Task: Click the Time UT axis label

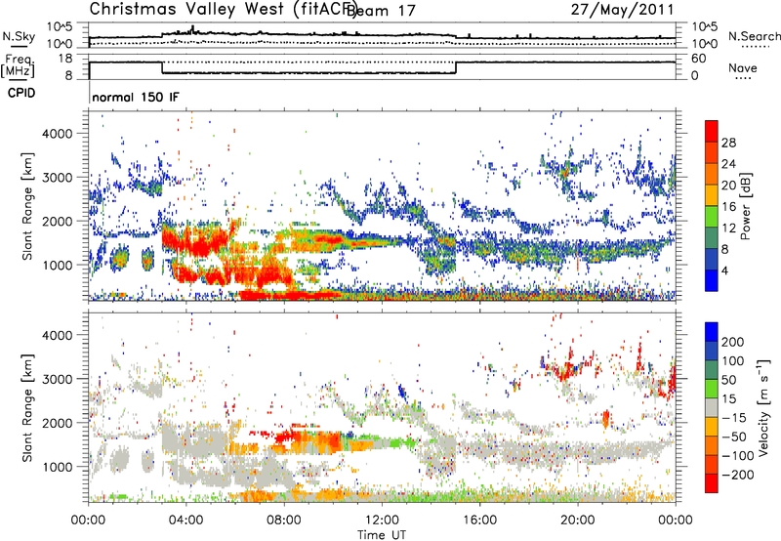Action: 382,535
